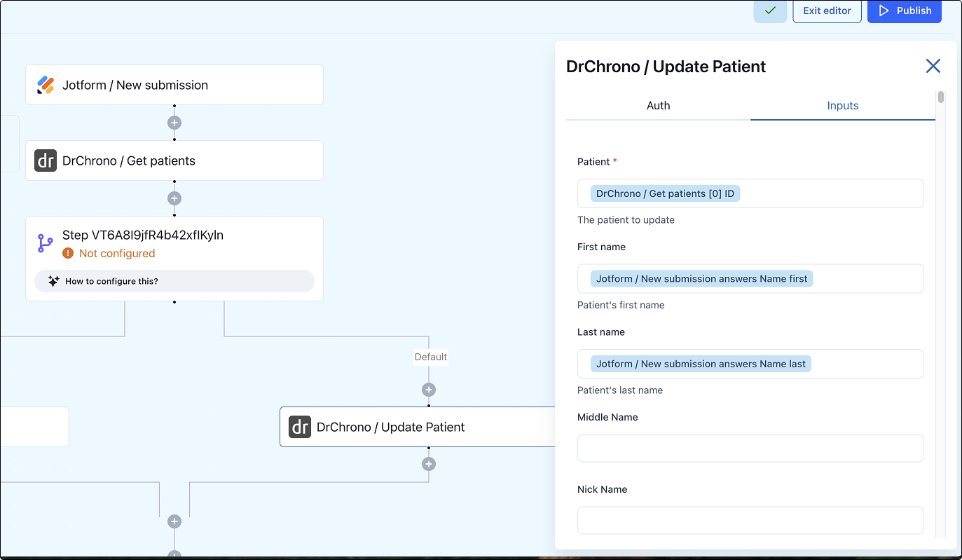Add step below DrChrono Update Patient node
Viewport: 962px width, 560px height.
(x=429, y=464)
